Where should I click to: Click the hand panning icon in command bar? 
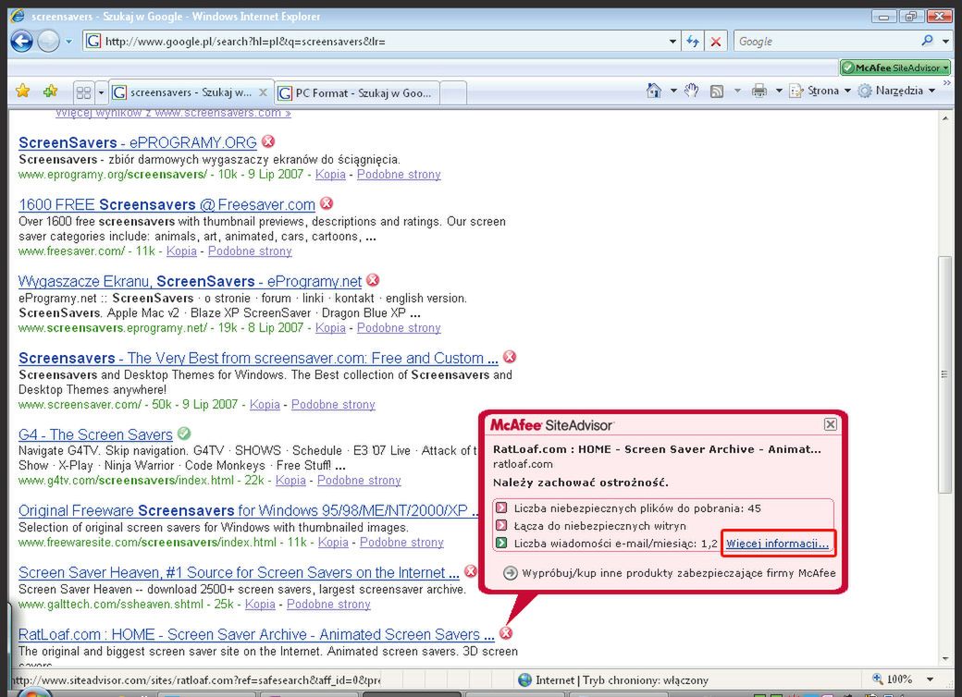(x=692, y=91)
